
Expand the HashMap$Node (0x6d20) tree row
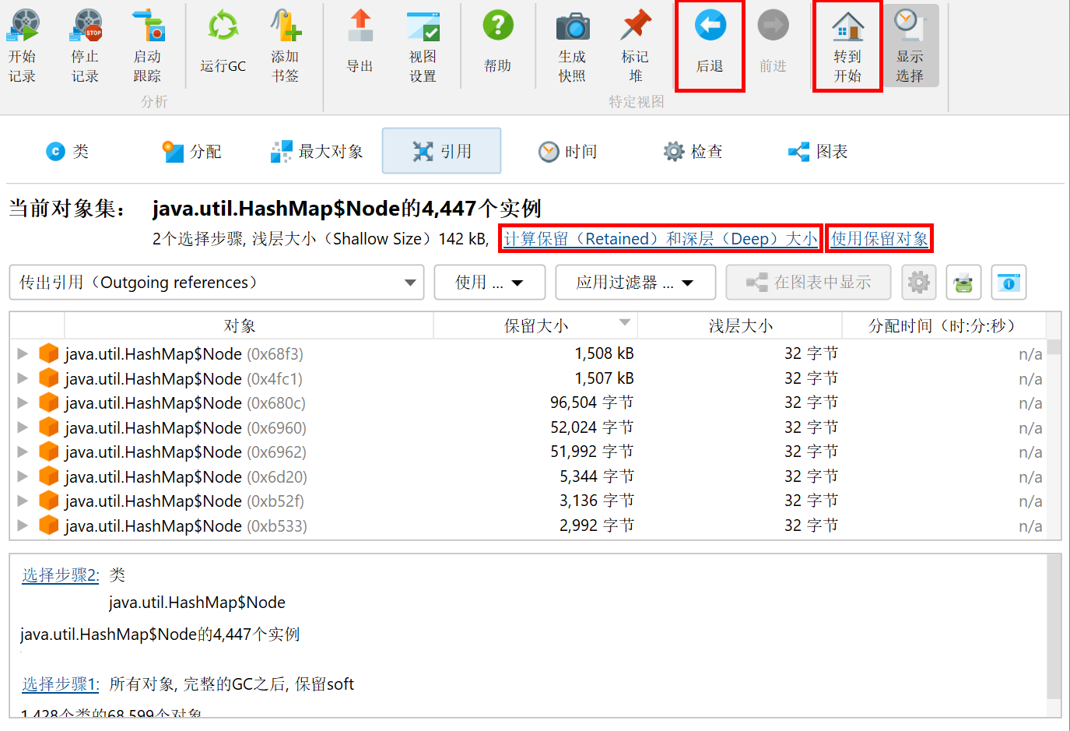(23, 476)
